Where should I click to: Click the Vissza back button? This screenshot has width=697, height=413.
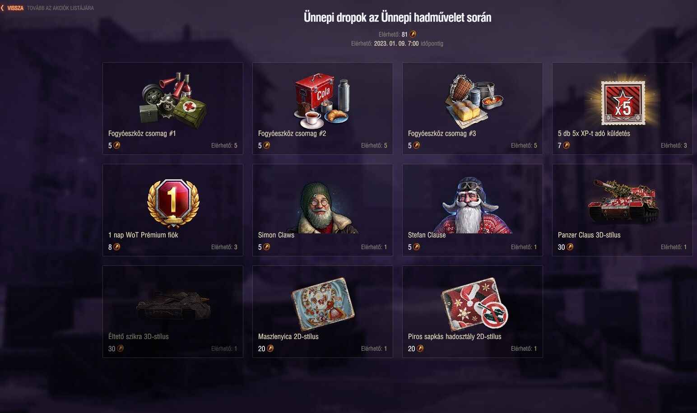[13, 8]
